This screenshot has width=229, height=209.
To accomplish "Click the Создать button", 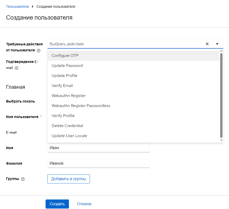I will (57, 204).
